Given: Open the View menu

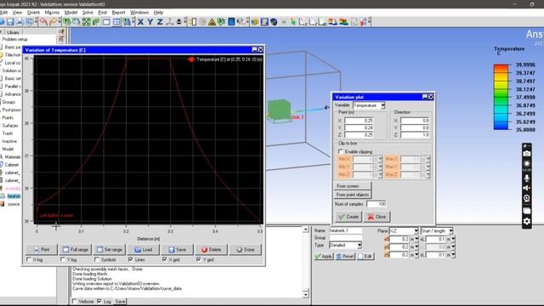Looking at the screenshot, I should tap(17, 12).
